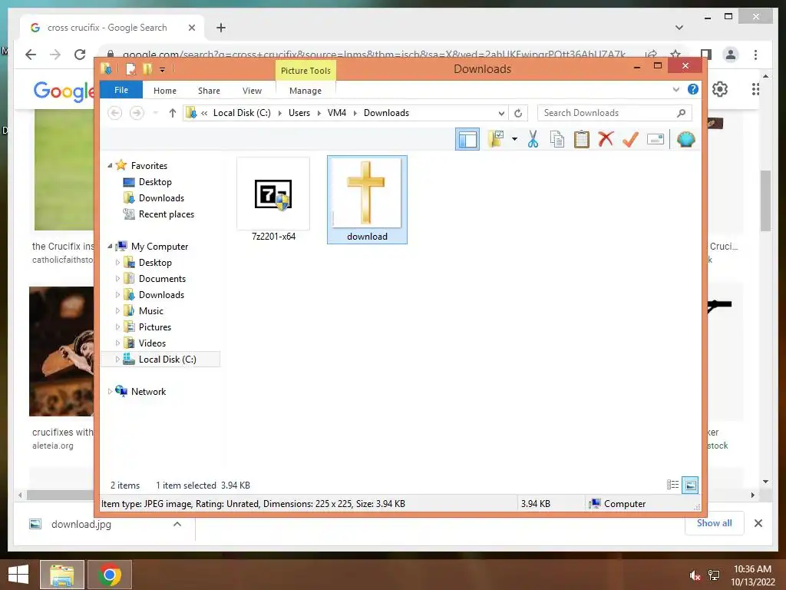786x590 pixels.
Task: Select Pictures in navigation tree
Action: tap(155, 326)
